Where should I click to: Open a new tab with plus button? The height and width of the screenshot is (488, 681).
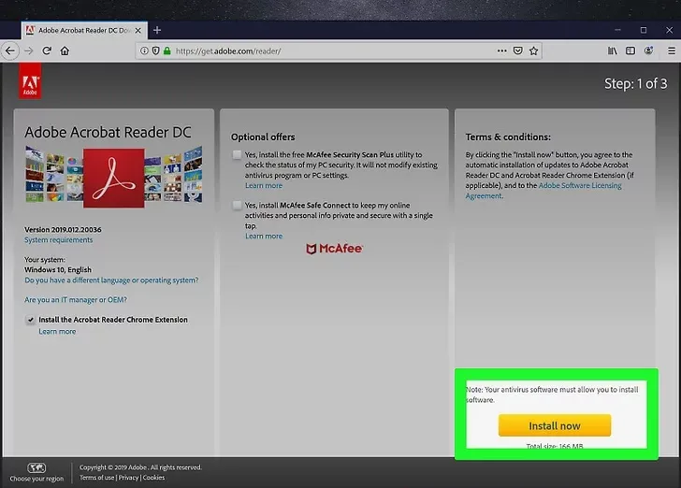pyautogui.click(x=157, y=30)
